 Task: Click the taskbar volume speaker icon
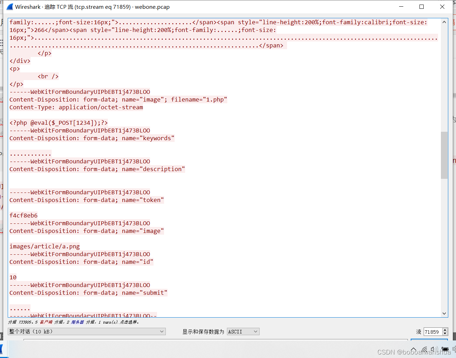(x=435, y=350)
